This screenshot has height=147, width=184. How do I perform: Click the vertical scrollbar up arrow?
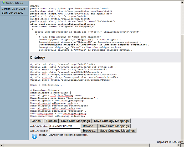coord(182,2)
